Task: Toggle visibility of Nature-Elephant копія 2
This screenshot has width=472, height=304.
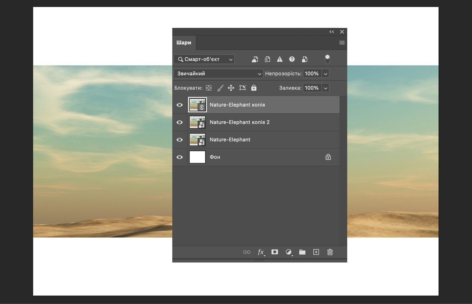Action: (179, 122)
